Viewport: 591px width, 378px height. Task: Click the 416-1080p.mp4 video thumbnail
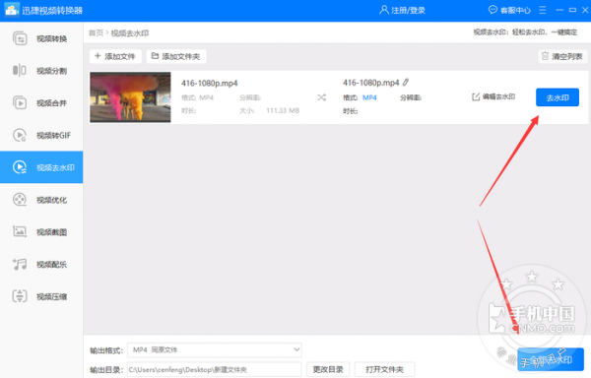pyautogui.click(x=130, y=97)
